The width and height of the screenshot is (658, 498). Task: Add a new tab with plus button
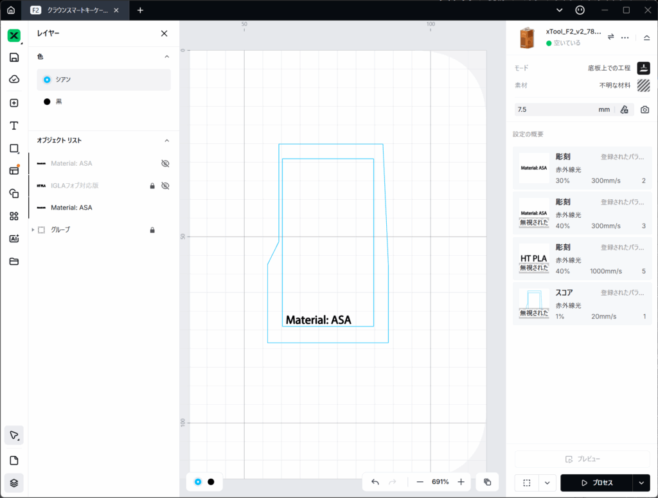140,10
